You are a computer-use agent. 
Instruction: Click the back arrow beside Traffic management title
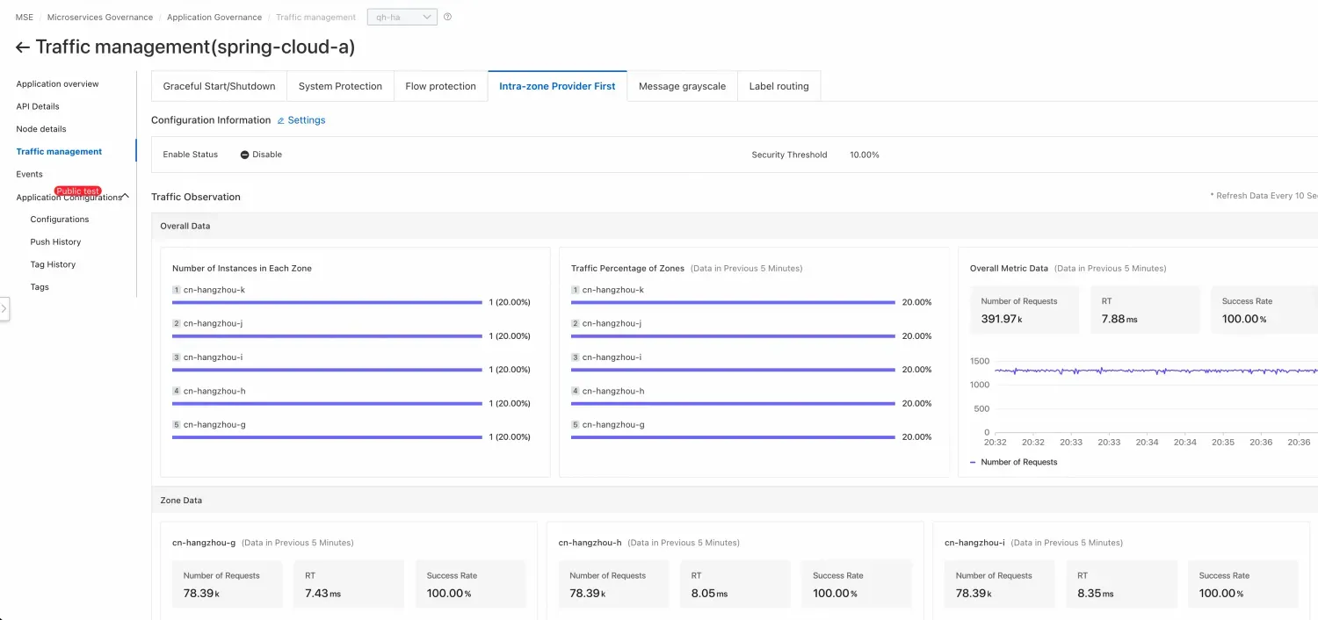point(23,47)
